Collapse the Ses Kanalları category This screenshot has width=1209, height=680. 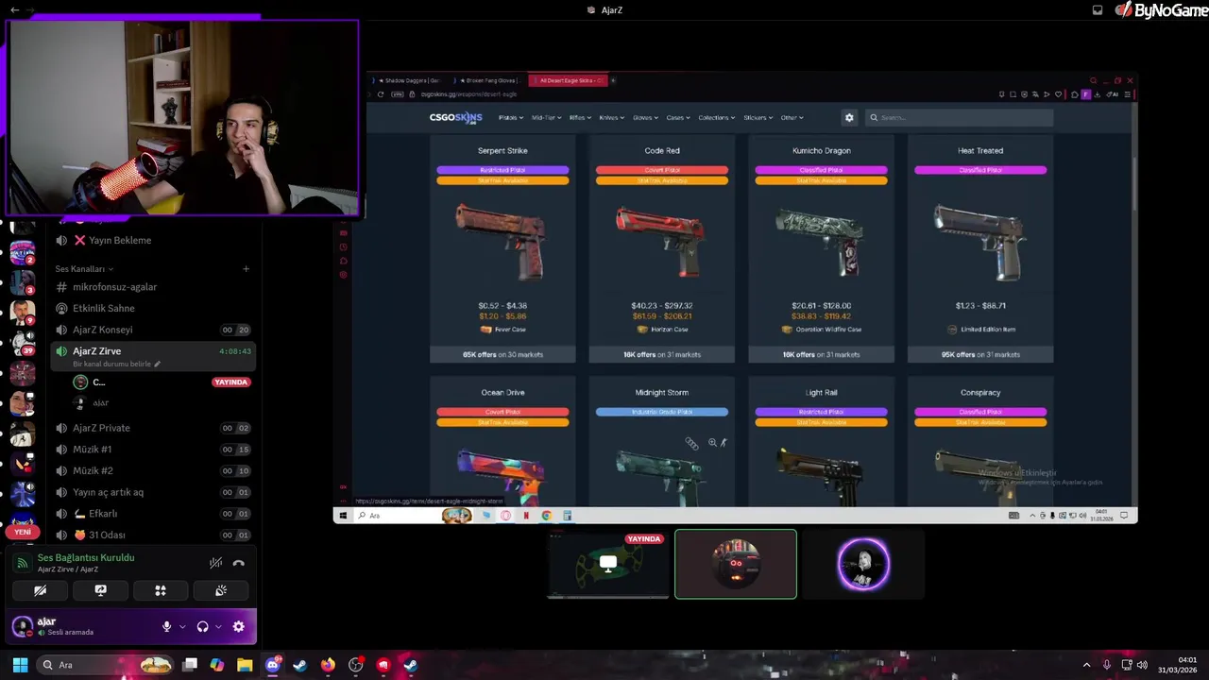tap(83, 269)
